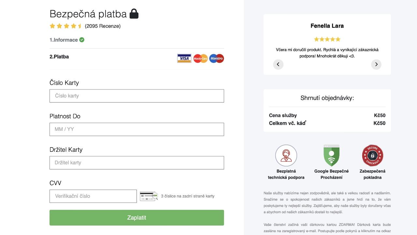This screenshot has height=235, width=417.
Task: Select the 2.Platba step heading
Action: [59, 57]
